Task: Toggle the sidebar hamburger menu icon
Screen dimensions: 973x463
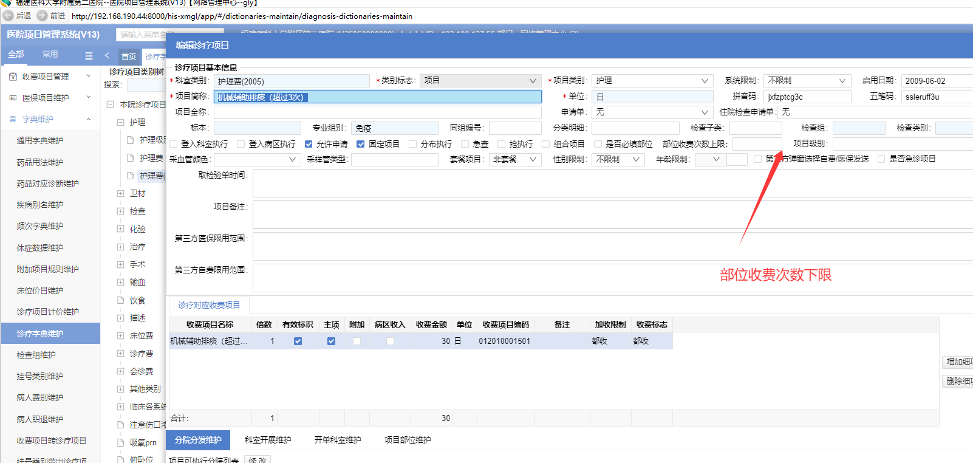Action: click(89, 56)
